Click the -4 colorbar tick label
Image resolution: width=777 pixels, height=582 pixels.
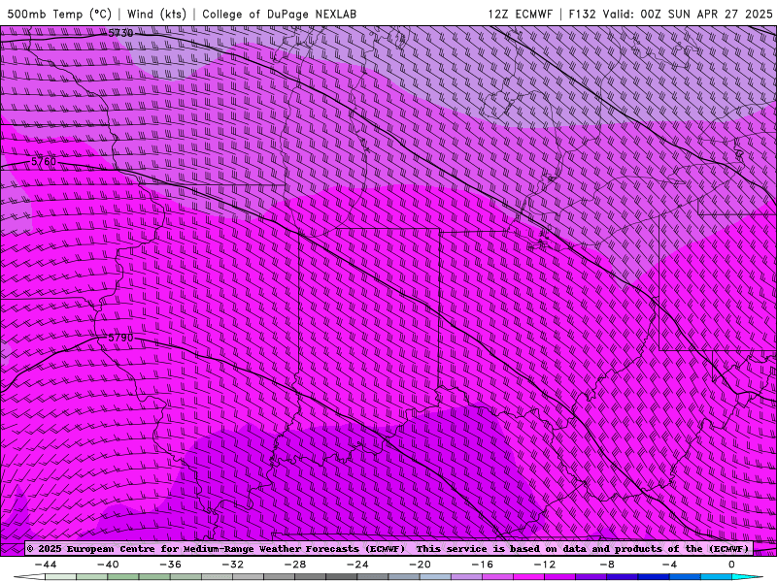click(x=669, y=565)
